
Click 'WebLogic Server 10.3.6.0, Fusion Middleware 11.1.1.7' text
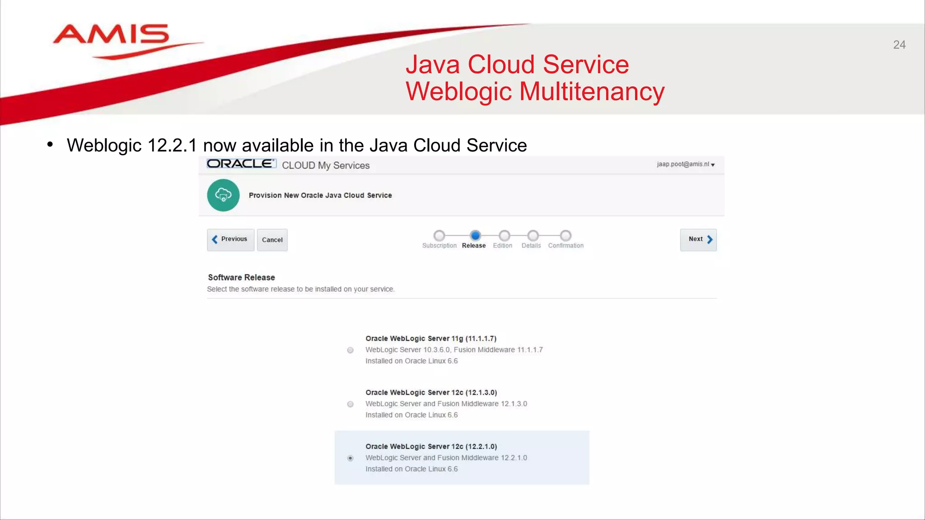point(454,350)
